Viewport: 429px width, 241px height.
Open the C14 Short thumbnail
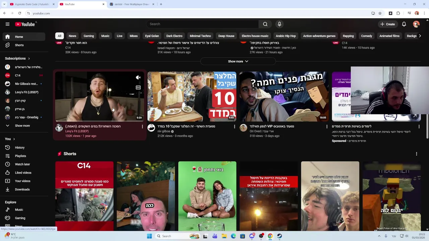coord(84,196)
